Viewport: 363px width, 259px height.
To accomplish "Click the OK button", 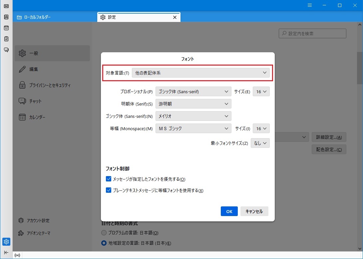I will click(x=229, y=211).
